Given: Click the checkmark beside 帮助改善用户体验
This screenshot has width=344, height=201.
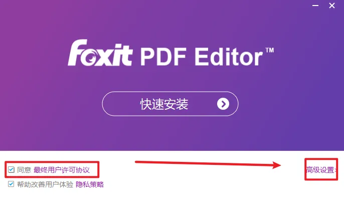Looking at the screenshot, I should [11, 184].
